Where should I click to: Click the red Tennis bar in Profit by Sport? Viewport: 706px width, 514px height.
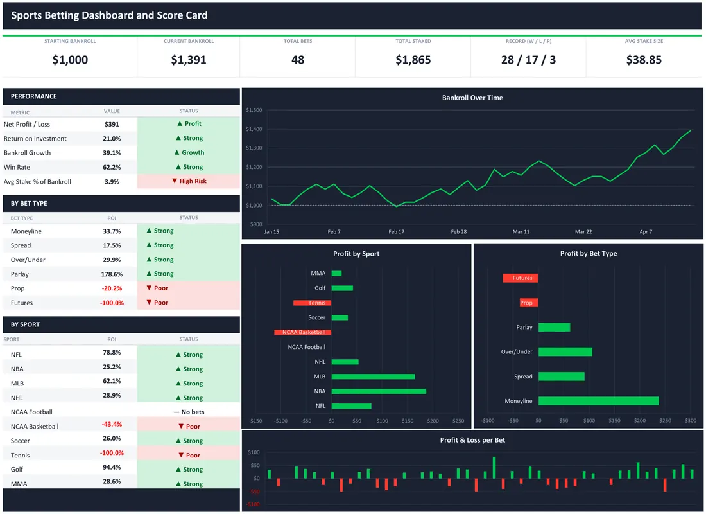coord(312,303)
